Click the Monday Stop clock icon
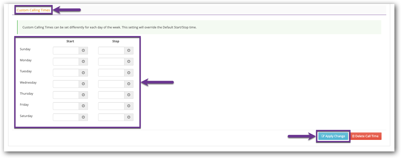This screenshot has height=158, width=401. pyautogui.click(x=129, y=62)
